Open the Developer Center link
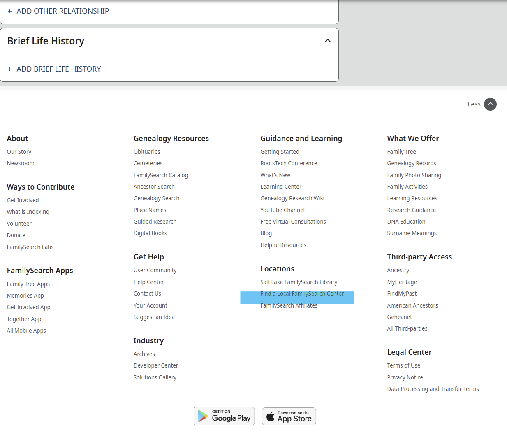Image resolution: width=507 pixels, height=437 pixels. pos(155,365)
